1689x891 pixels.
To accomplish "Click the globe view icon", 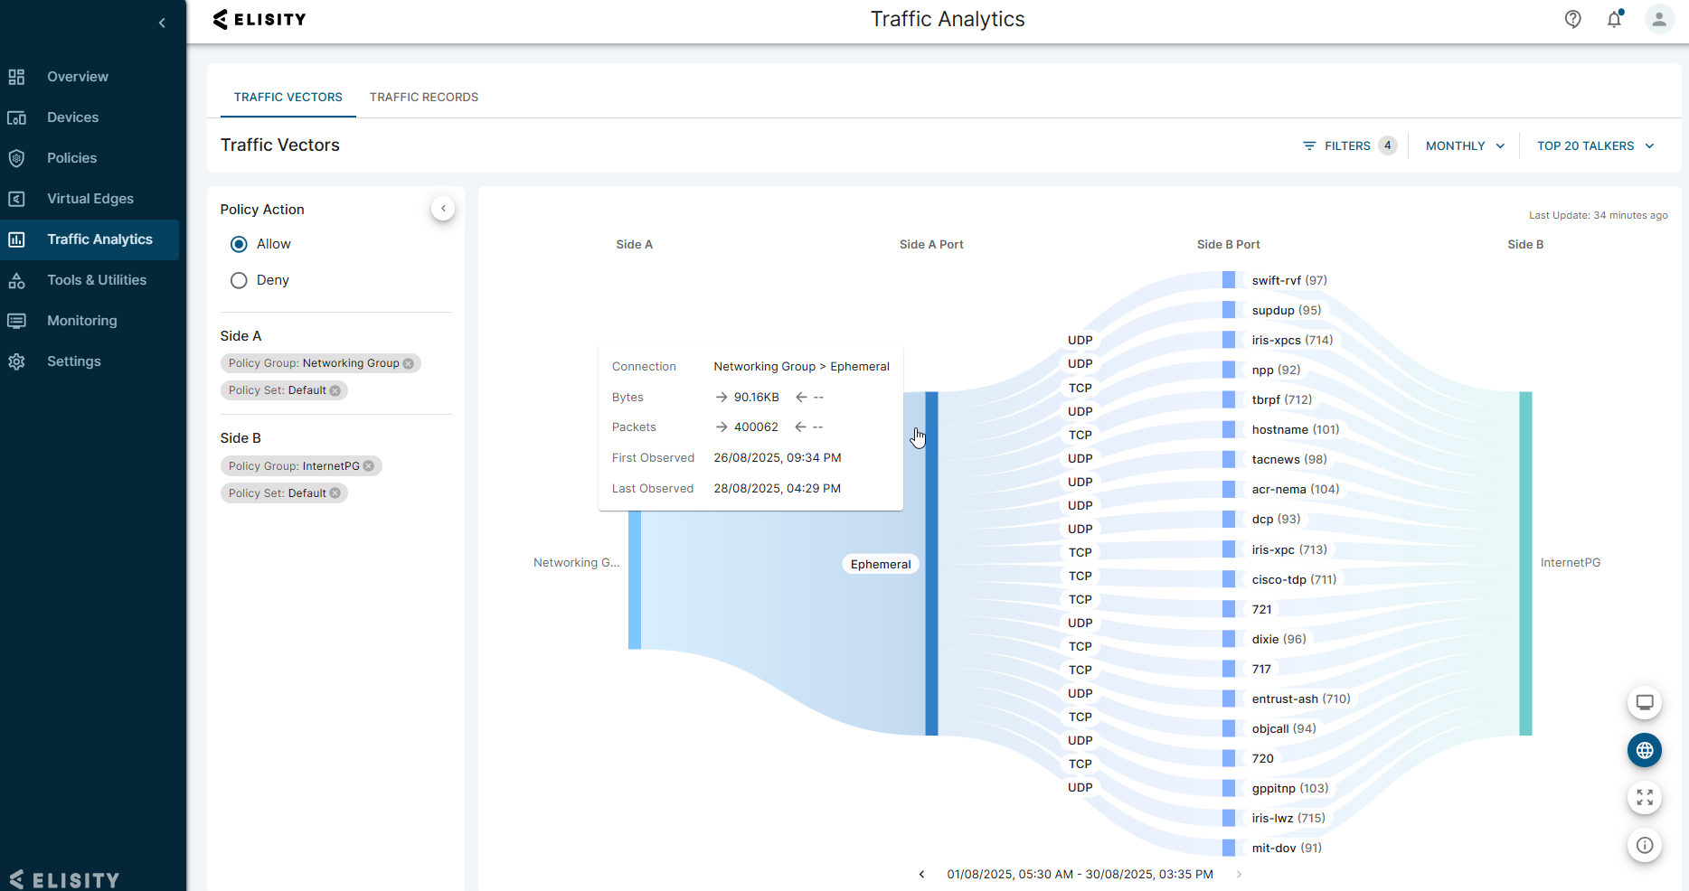I will pos(1644,750).
